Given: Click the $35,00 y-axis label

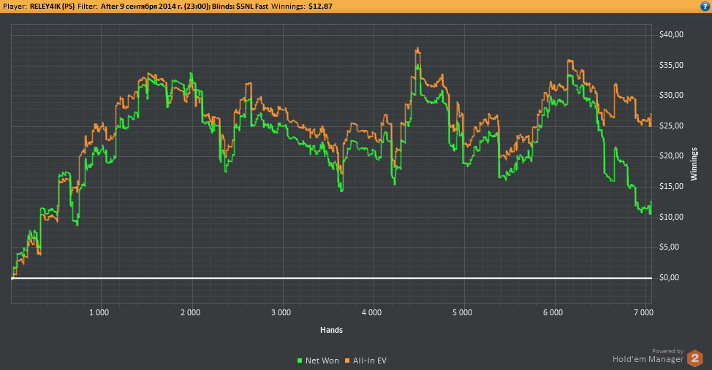Looking at the screenshot, I should (671, 65).
